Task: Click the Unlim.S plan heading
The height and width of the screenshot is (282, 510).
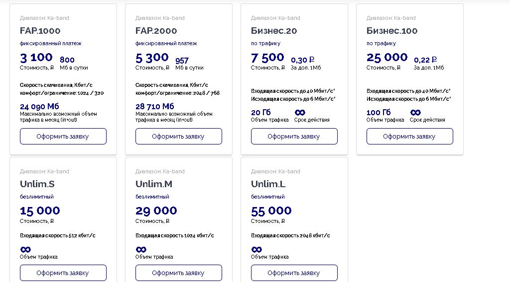Action: [x=37, y=184]
